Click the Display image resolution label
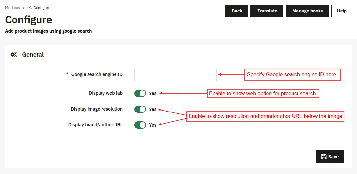The image size is (357, 174). point(97,109)
